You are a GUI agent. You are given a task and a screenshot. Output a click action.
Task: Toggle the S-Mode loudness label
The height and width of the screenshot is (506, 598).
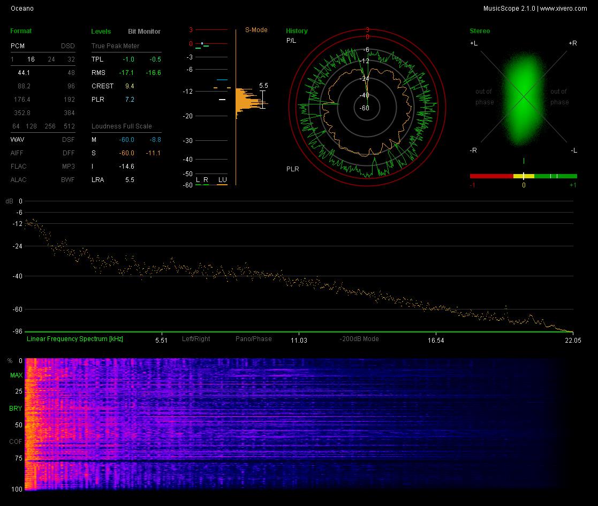256,30
